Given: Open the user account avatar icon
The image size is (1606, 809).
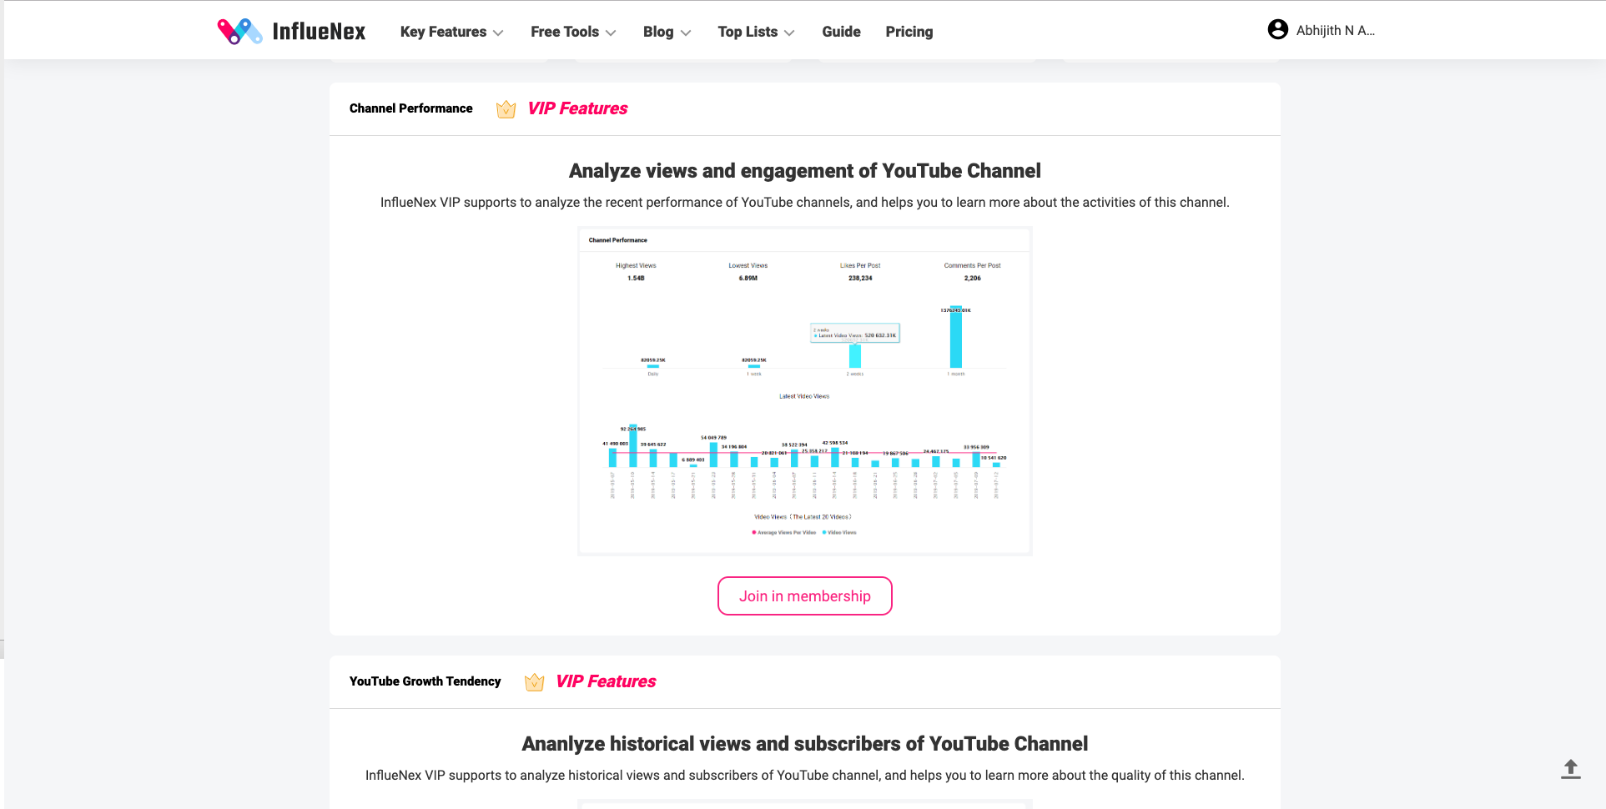Looking at the screenshot, I should 1277,30.
